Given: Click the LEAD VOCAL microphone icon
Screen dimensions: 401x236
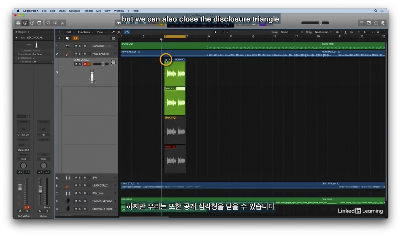Looking at the screenshot, I should tap(92, 76).
